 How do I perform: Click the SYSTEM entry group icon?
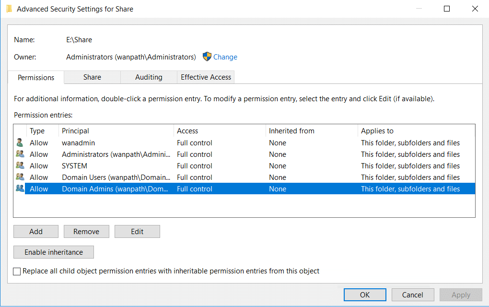pyautogui.click(x=20, y=165)
